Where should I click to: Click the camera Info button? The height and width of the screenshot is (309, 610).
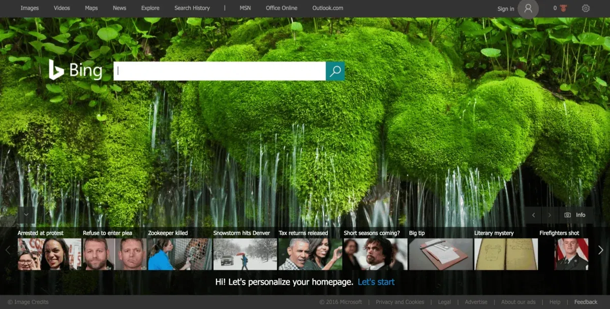[575, 215]
